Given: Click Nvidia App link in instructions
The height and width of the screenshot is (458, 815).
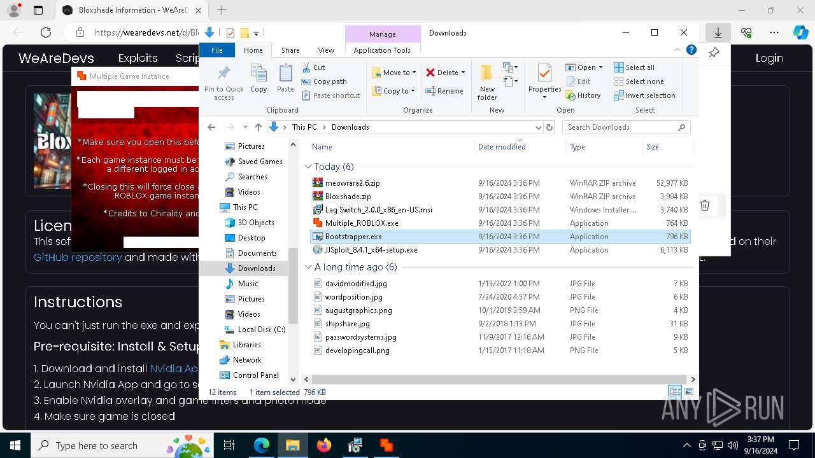Looking at the screenshot, I should click(x=174, y=368).
